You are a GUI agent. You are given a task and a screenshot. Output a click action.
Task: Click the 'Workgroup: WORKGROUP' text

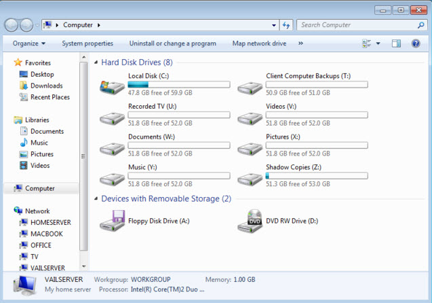point(132,279)
